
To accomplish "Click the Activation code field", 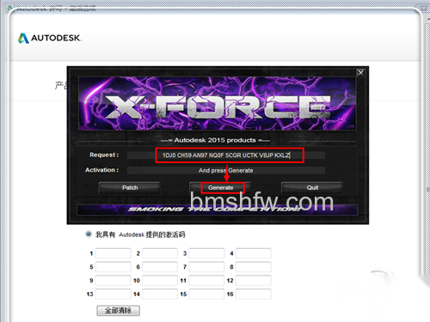I will [226, 170].
